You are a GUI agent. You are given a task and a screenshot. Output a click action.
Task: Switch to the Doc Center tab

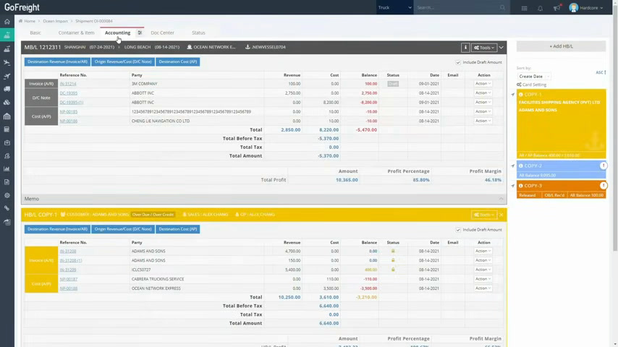click(162, 33)
